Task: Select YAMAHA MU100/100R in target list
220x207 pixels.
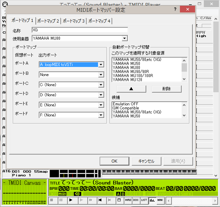Action: tap(147, 76)
